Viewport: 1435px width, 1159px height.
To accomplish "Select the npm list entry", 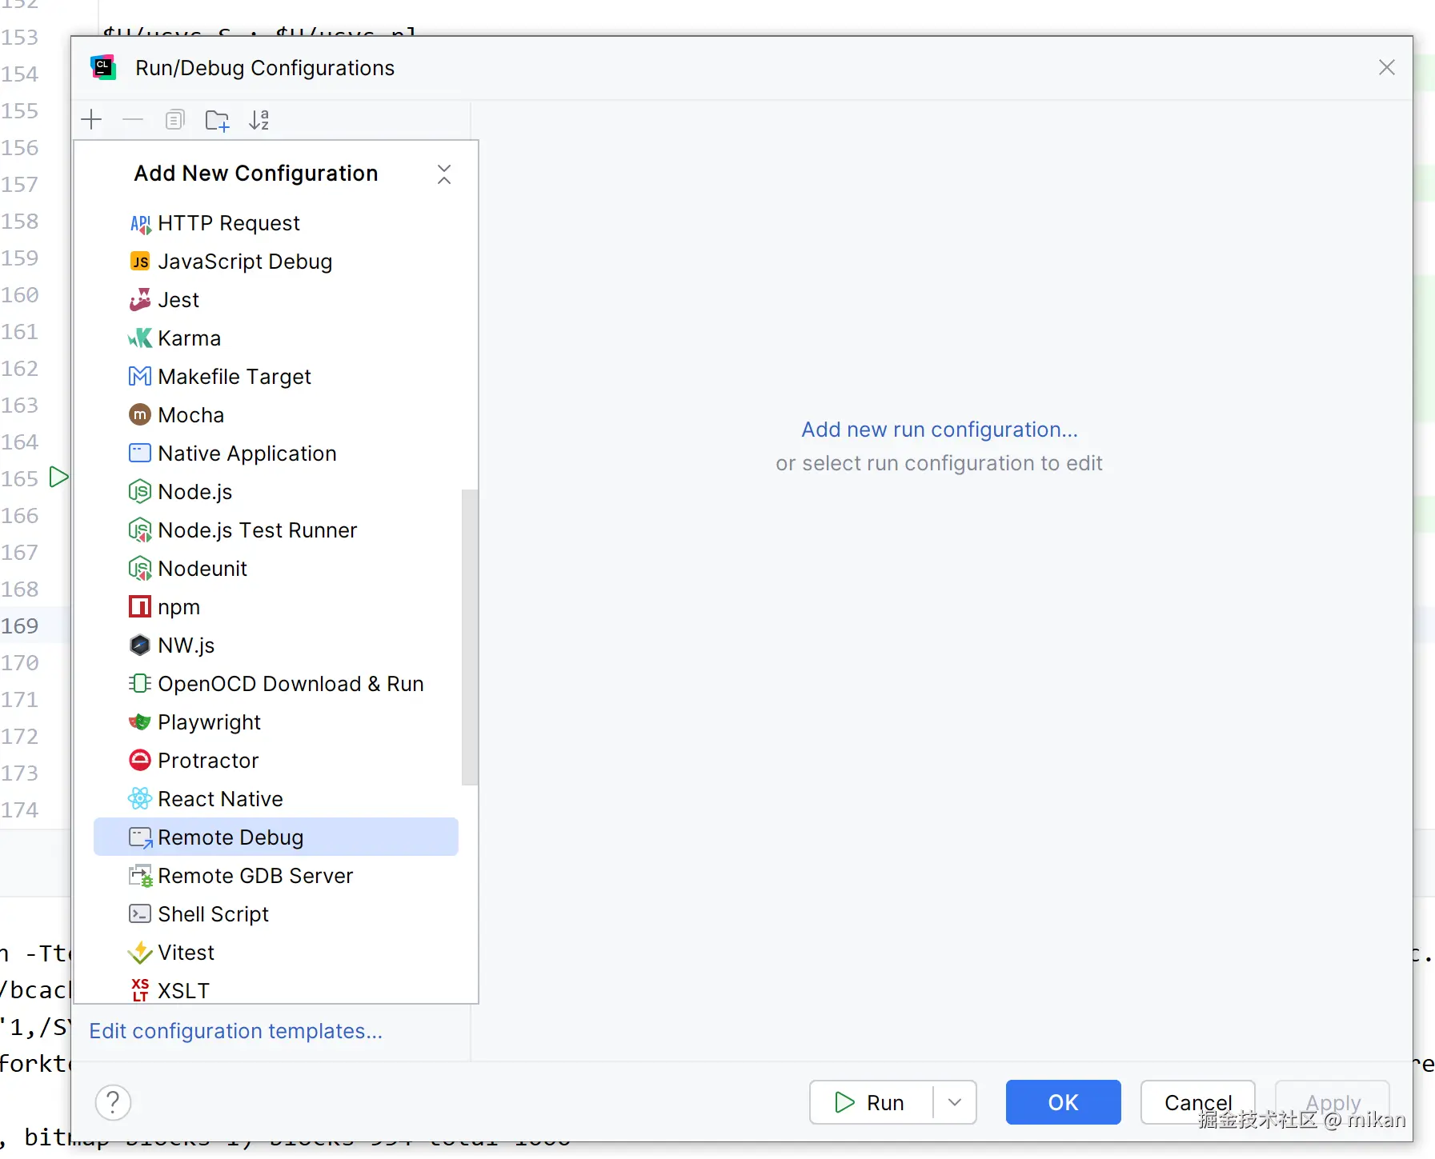I will (276, 607).
